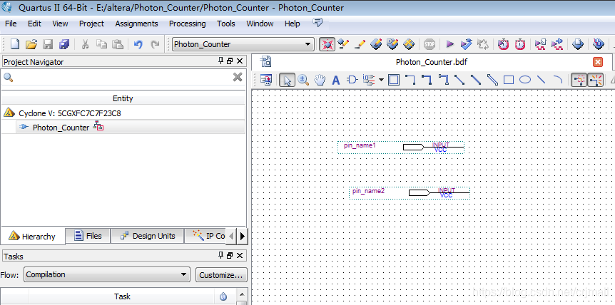The image size is (615, 305).
Task: Select the pin_name2 input pin symbol
Action: pos(410,192)
